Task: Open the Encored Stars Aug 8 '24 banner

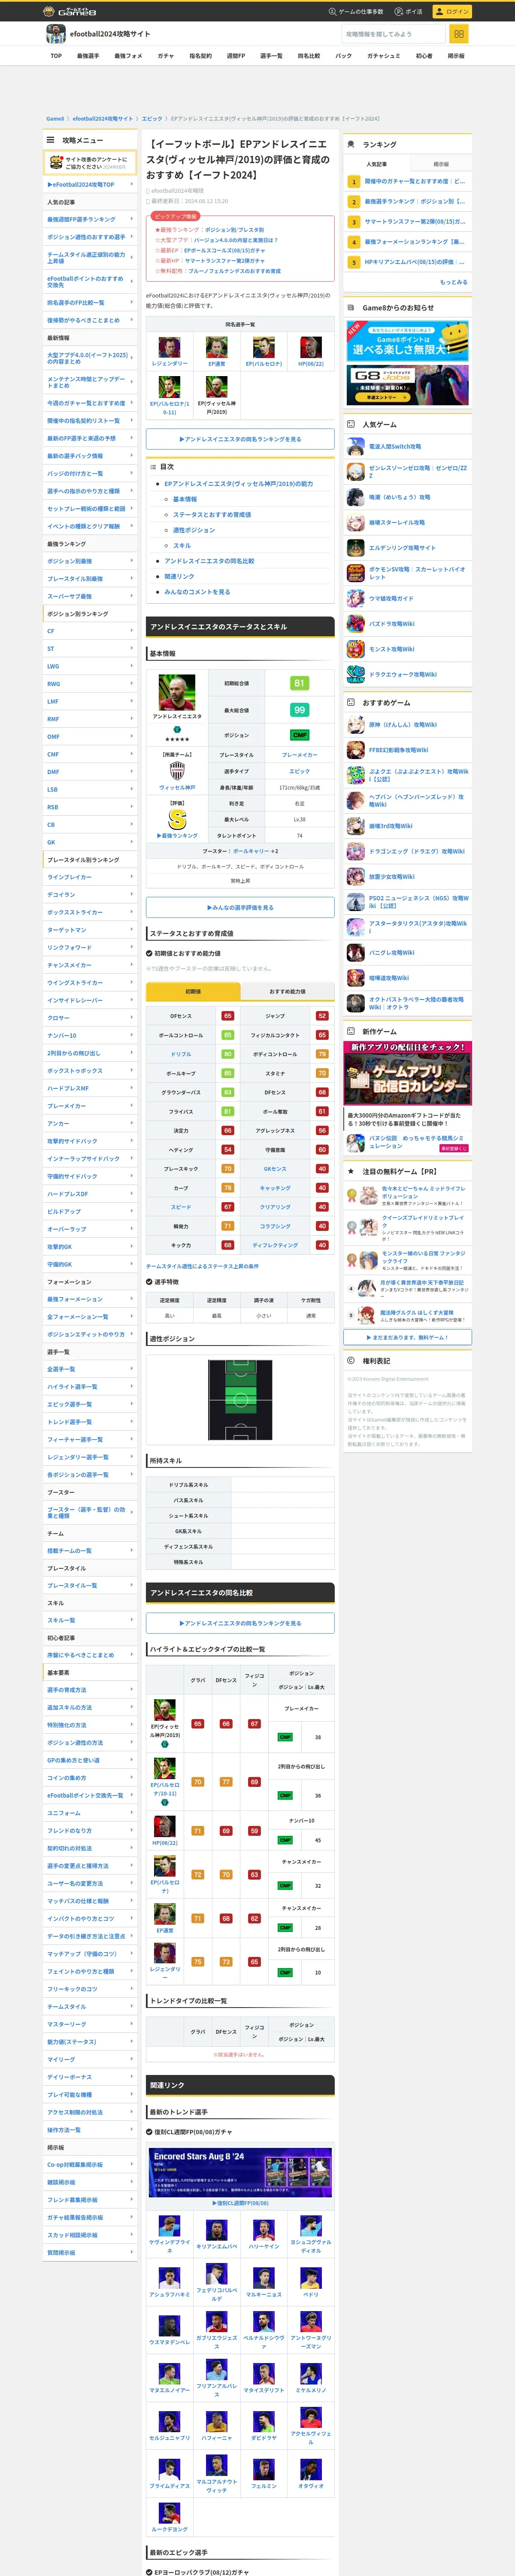Action: click(x=240, y=2172)
